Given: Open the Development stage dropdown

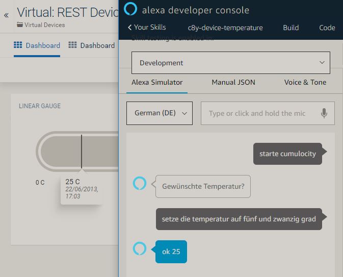Looking at the screenshot, I should tap(230, 63).
